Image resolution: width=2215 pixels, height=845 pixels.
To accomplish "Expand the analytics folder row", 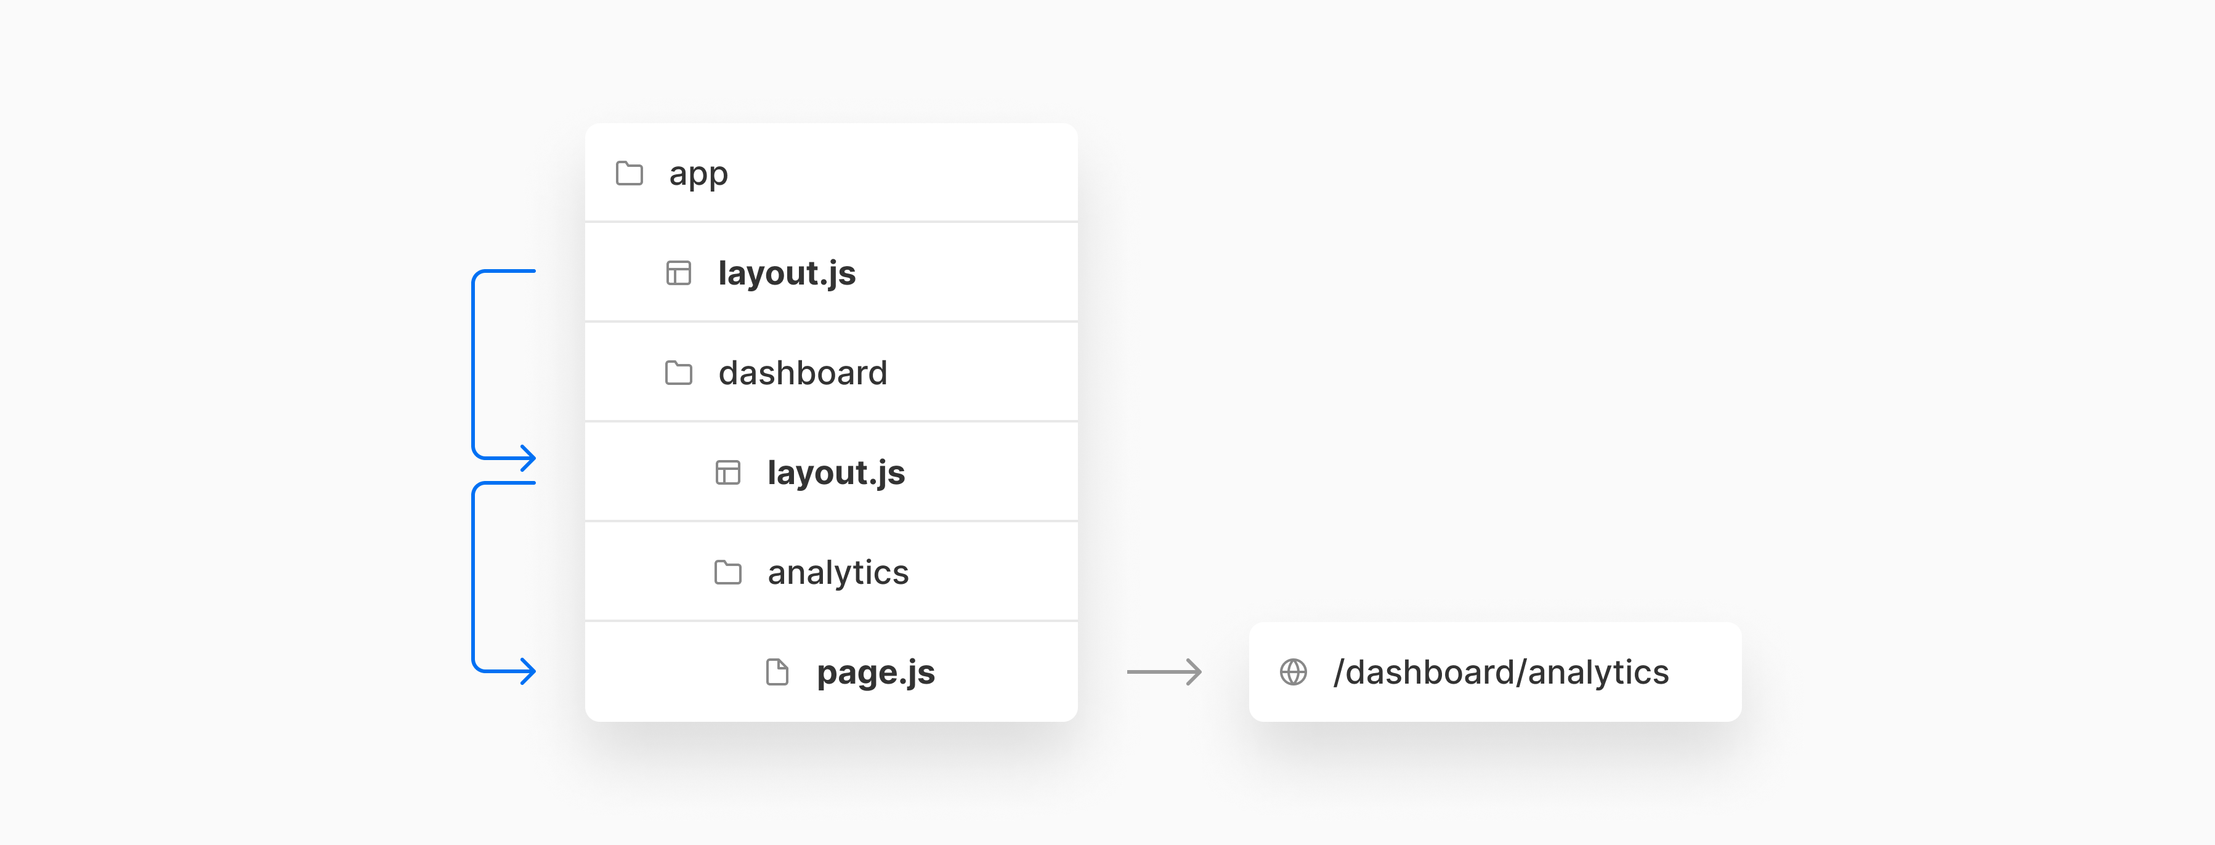I will click(832, 572).
